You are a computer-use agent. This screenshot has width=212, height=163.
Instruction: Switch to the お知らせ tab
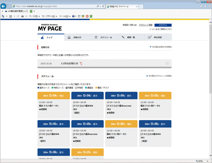click(x=78, y=37)
